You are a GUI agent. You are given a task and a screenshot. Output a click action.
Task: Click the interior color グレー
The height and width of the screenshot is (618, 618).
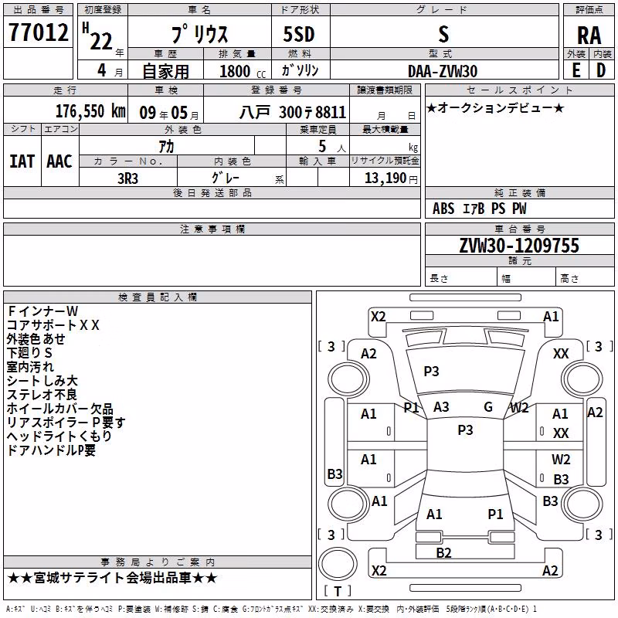(226, 178)
